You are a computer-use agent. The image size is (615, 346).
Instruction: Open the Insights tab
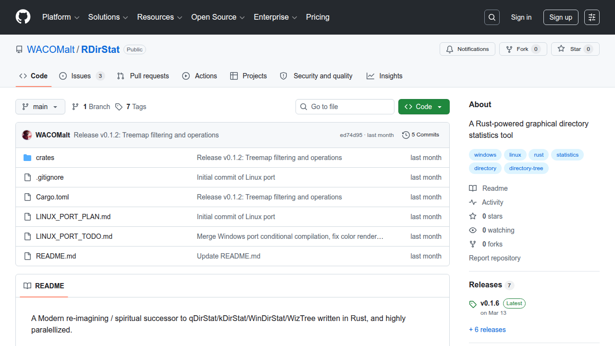pos(384,76)
